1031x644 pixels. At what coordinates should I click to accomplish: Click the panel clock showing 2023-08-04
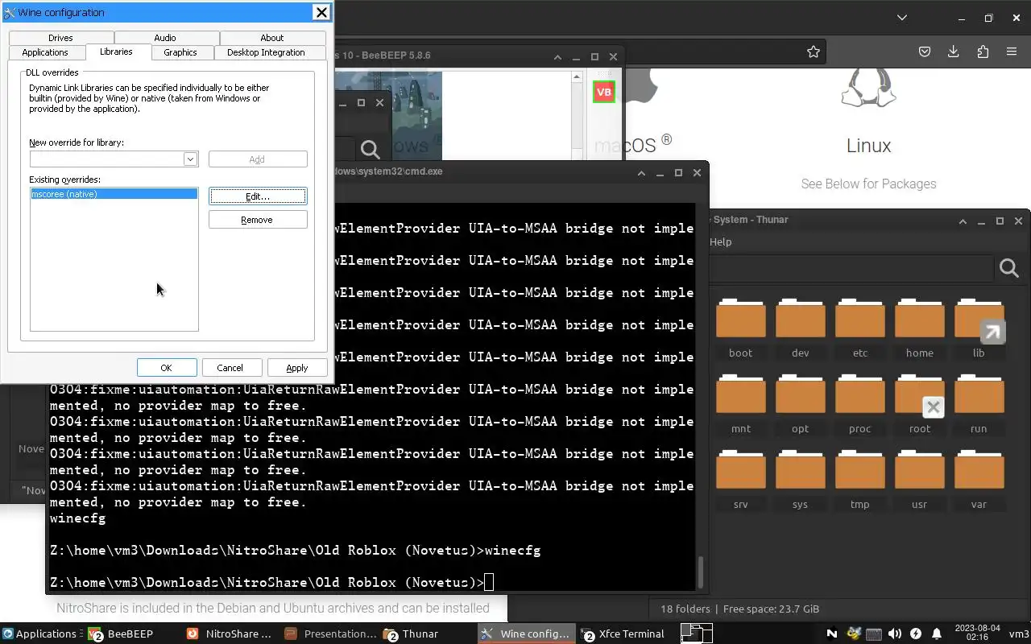[977, 633]
